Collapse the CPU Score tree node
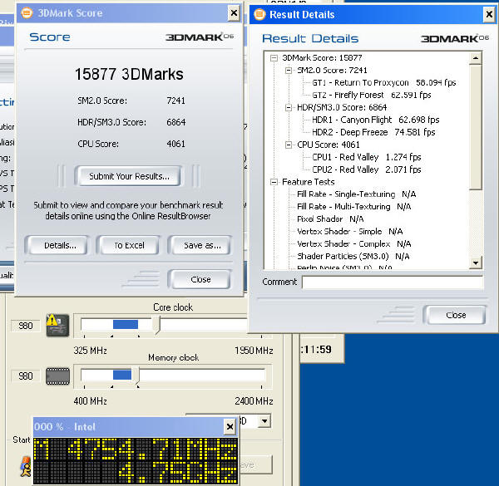 (x=289, y=145)
